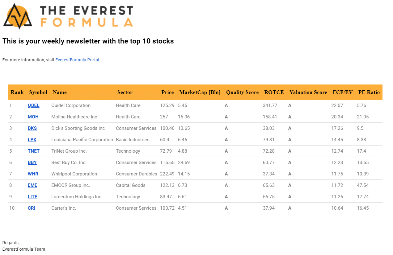Open the DKS stock symbol link
Screen dimensions: 393x255
coord(32,128)
